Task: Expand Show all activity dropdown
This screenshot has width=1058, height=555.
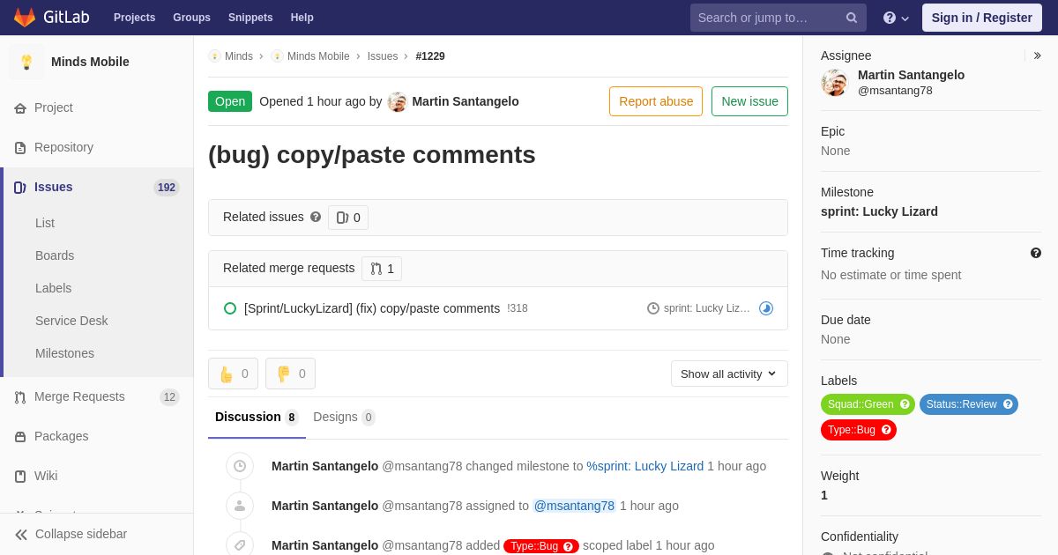Action: pos(729,374)
